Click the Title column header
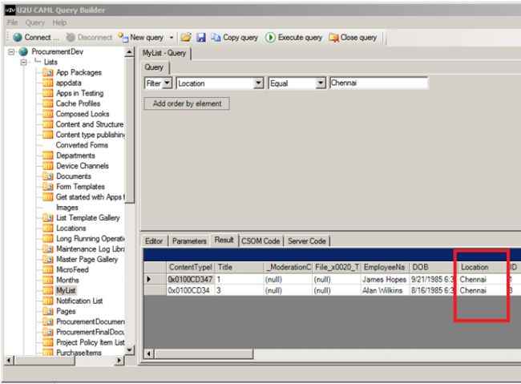Viewport: 521px width, 384px height. [x=239, y=267]
